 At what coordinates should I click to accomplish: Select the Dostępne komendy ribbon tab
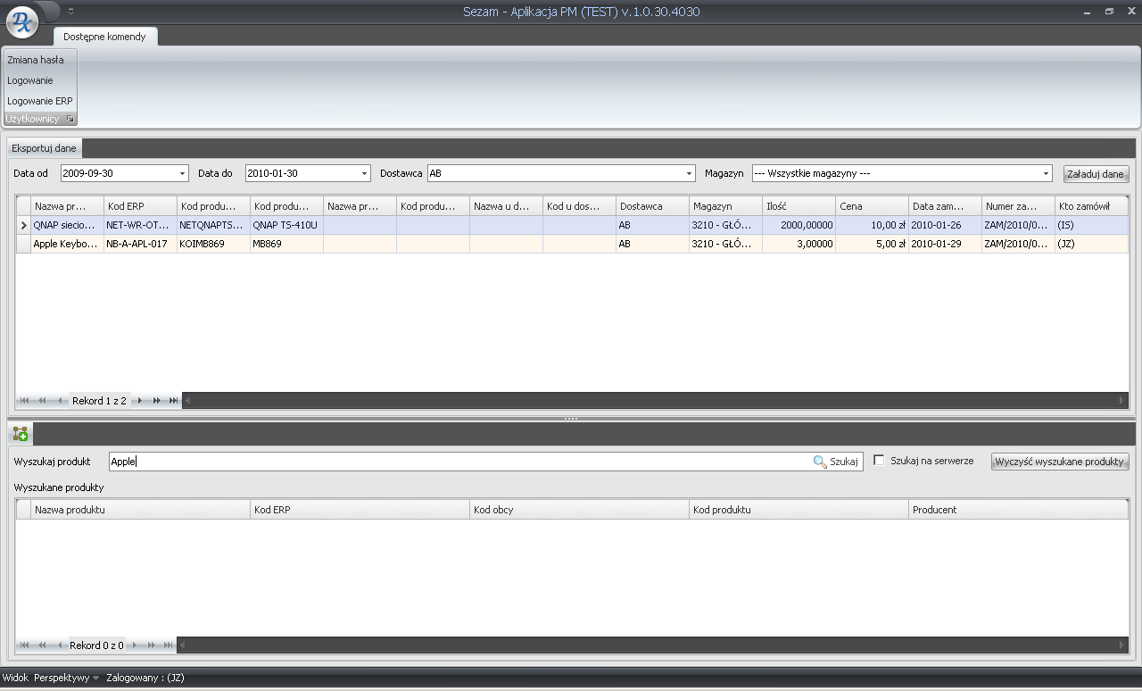click(x=104, y=37)
